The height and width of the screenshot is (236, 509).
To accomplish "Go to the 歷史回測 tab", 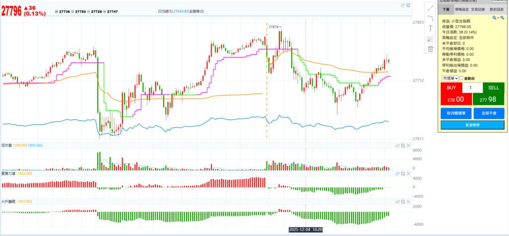I will point(495,9).
